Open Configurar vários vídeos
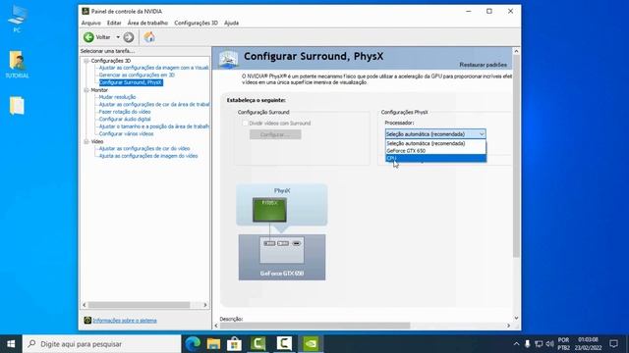 [126, 133]
